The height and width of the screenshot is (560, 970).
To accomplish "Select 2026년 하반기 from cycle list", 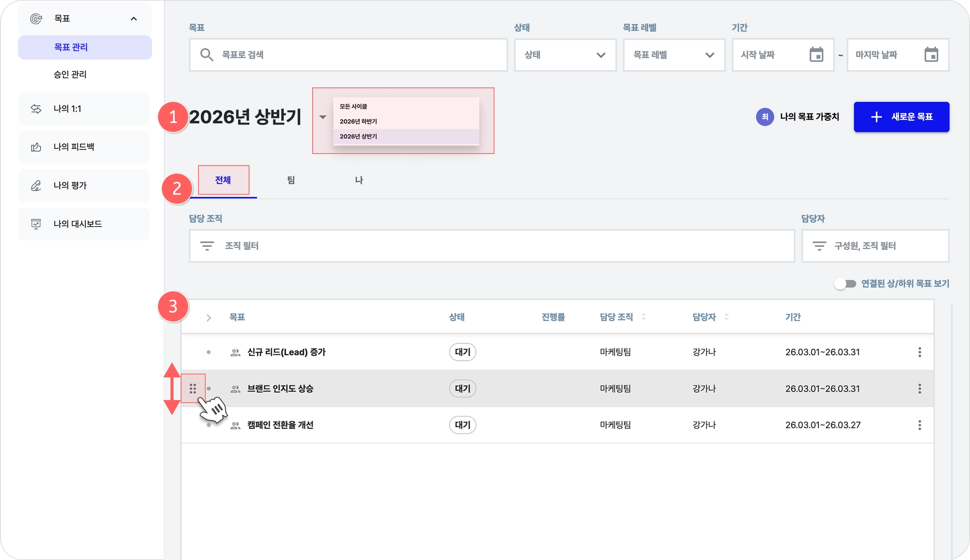I will pos(359,122).
